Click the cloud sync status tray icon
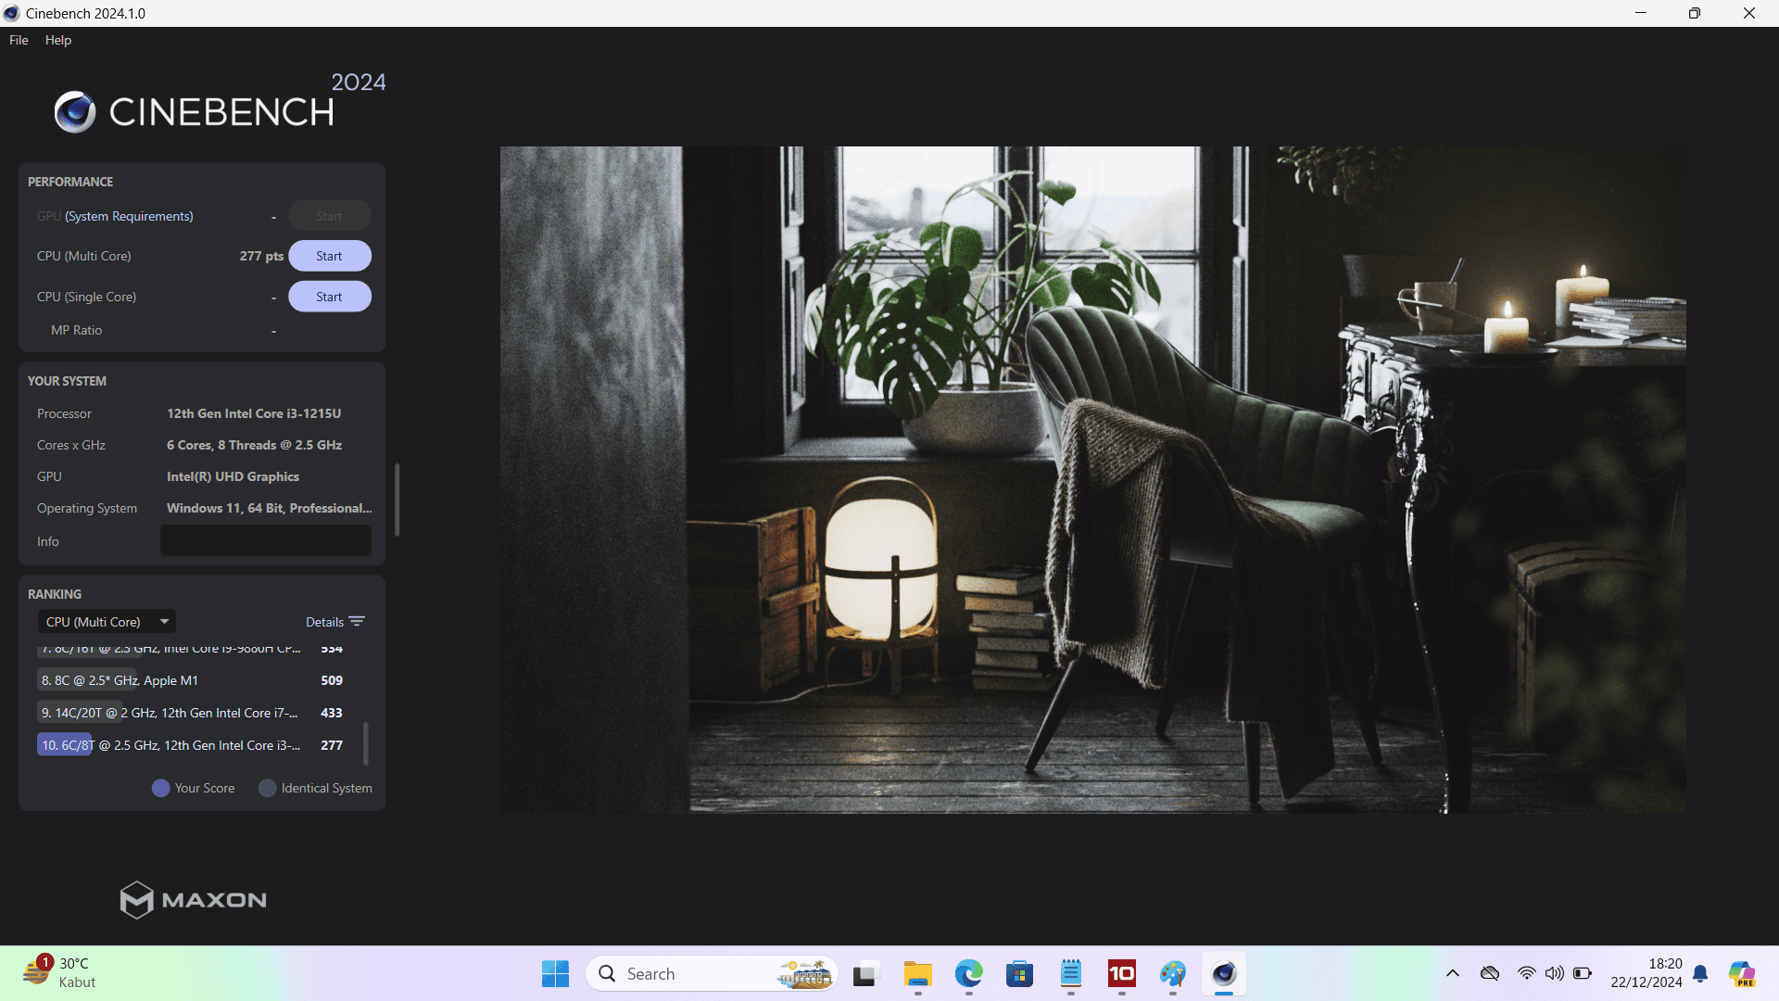 point(1490,973)
